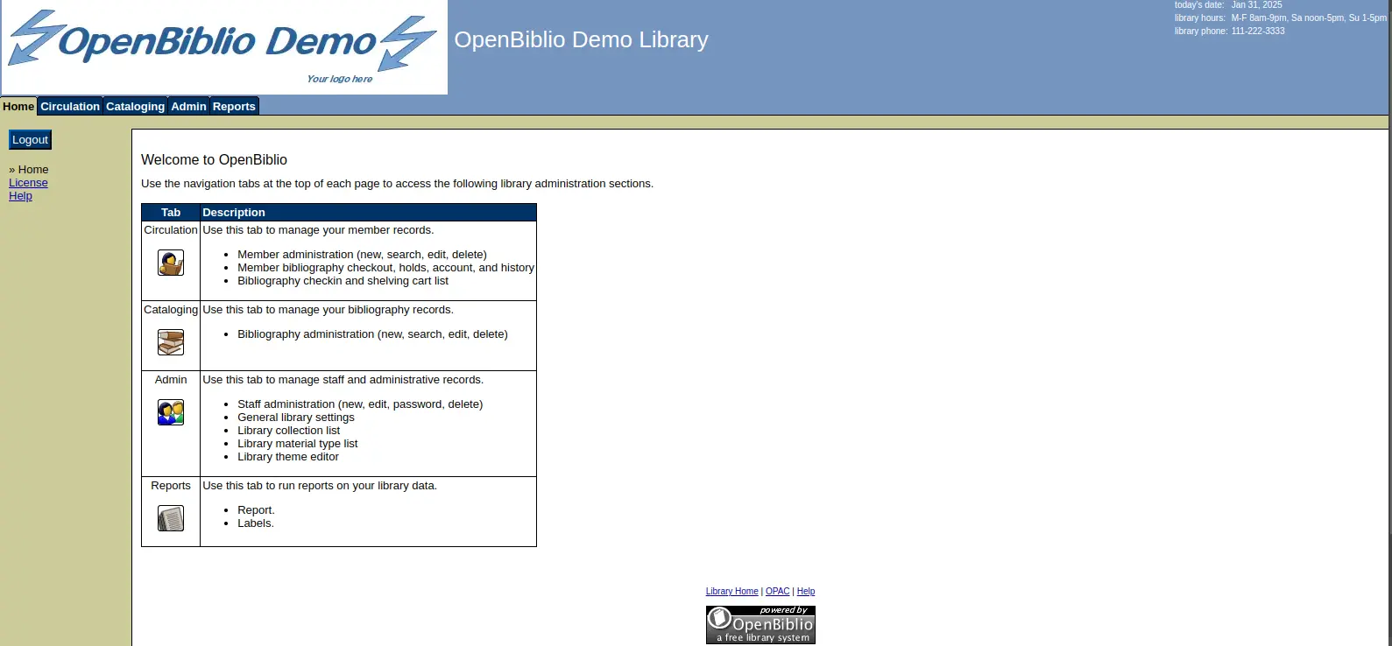Click the "library phone:" label

pos(1201,31)
